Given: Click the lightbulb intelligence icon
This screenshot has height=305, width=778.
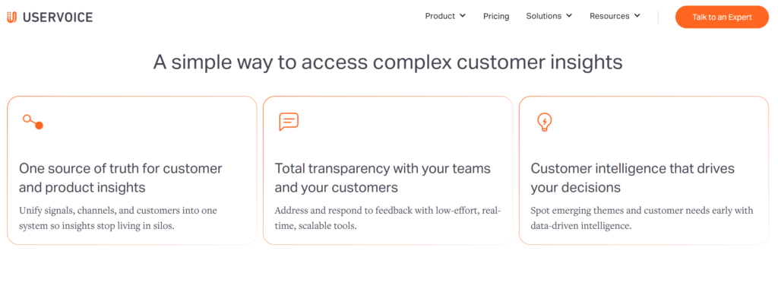Looking at the screenshot, I should [544, 122].
